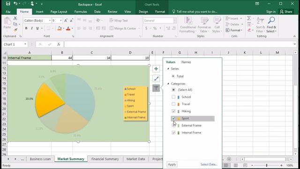Open the Business Loan sheet tab
Image resolution: width=300 pixels, height=169 pixels.
coord(40,159)
